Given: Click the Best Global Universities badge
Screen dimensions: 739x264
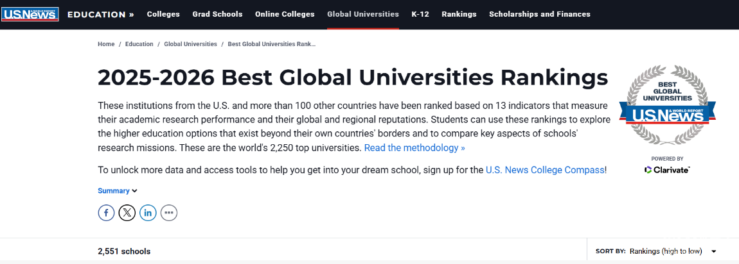Looking at the screenshot, I should click(x=667, y=105).
